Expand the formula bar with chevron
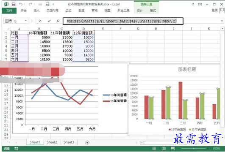Viewport: 225px width, 152px height. (222, 21)
